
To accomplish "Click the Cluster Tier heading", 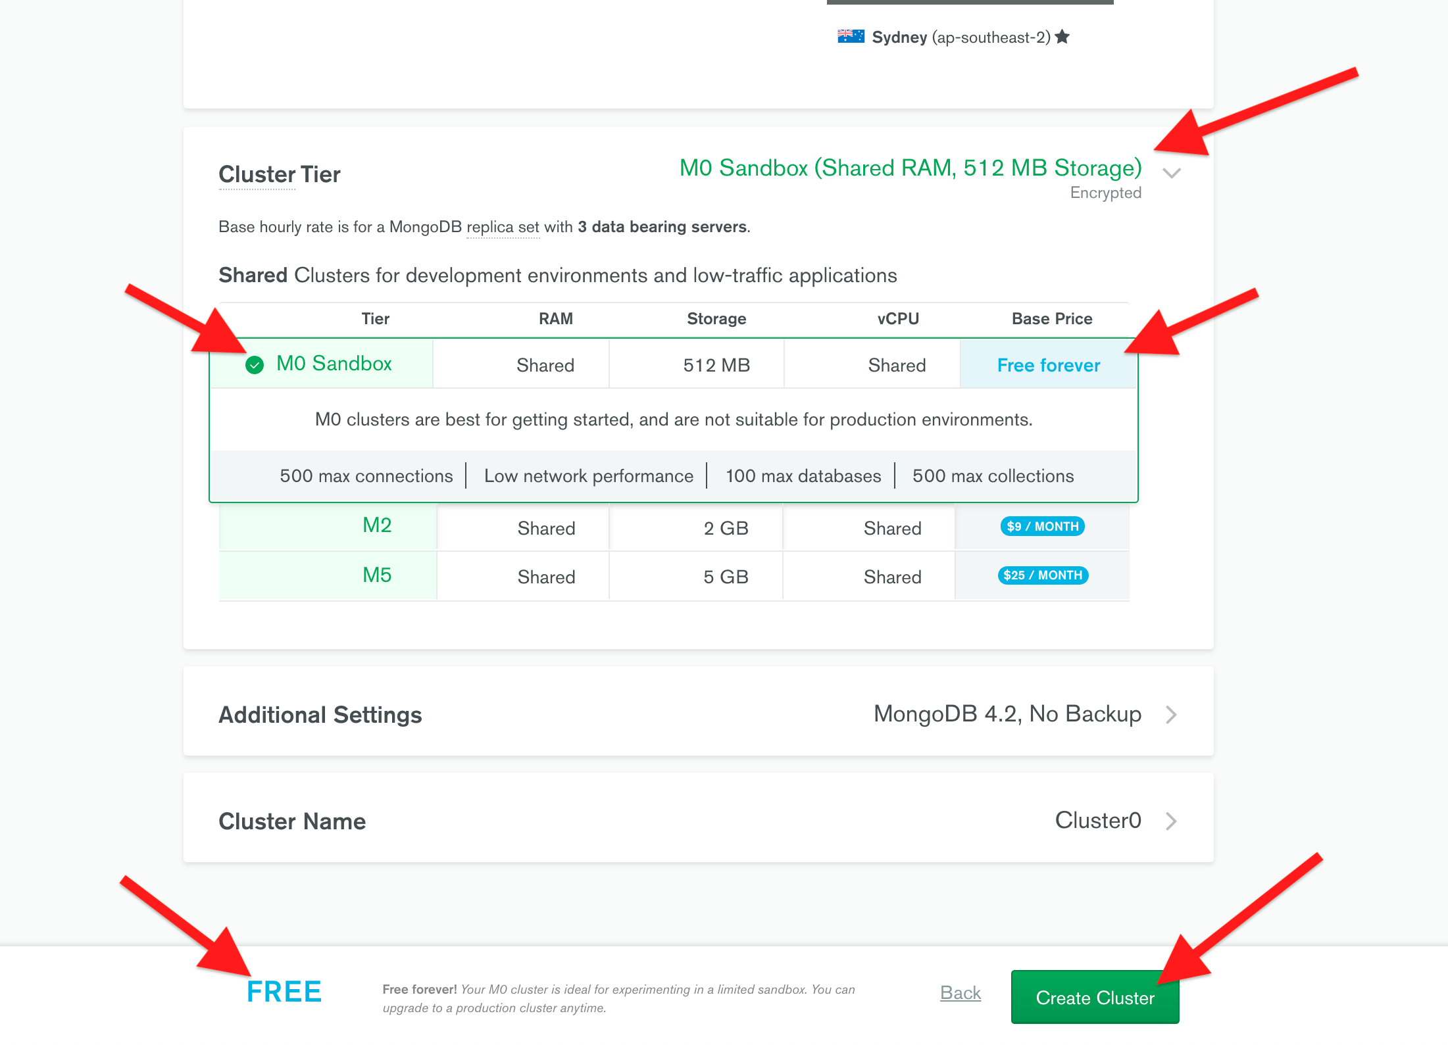I will [279, 174].
